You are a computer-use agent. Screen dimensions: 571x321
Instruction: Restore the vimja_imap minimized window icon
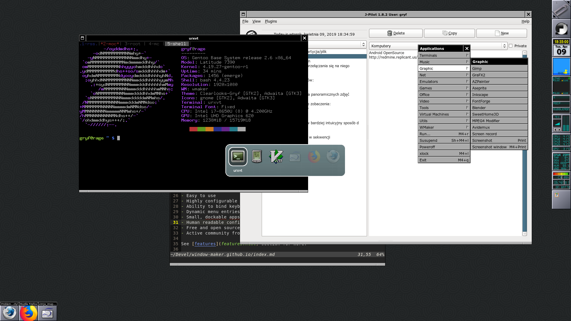click(x=47, y=313)
